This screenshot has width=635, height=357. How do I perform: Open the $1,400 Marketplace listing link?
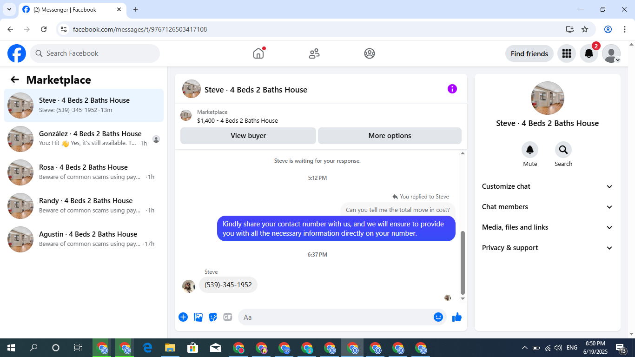(x=238, y=120)
